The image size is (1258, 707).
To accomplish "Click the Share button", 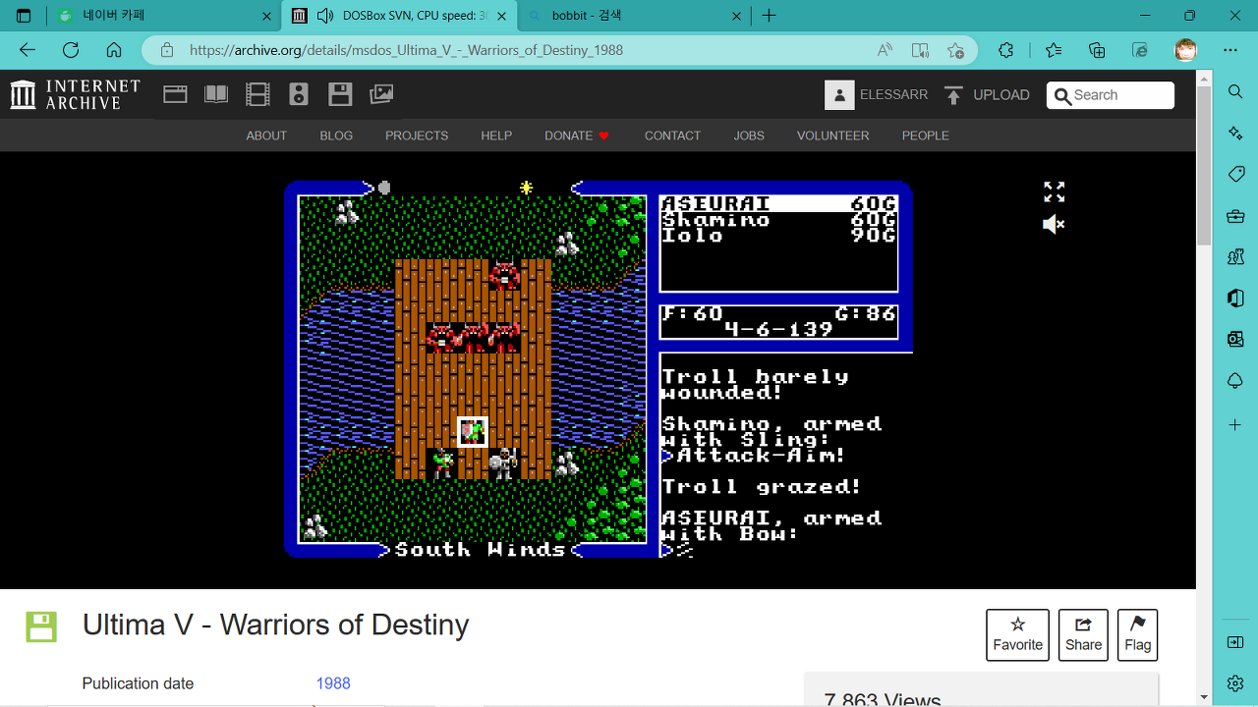I will 1083,634.
